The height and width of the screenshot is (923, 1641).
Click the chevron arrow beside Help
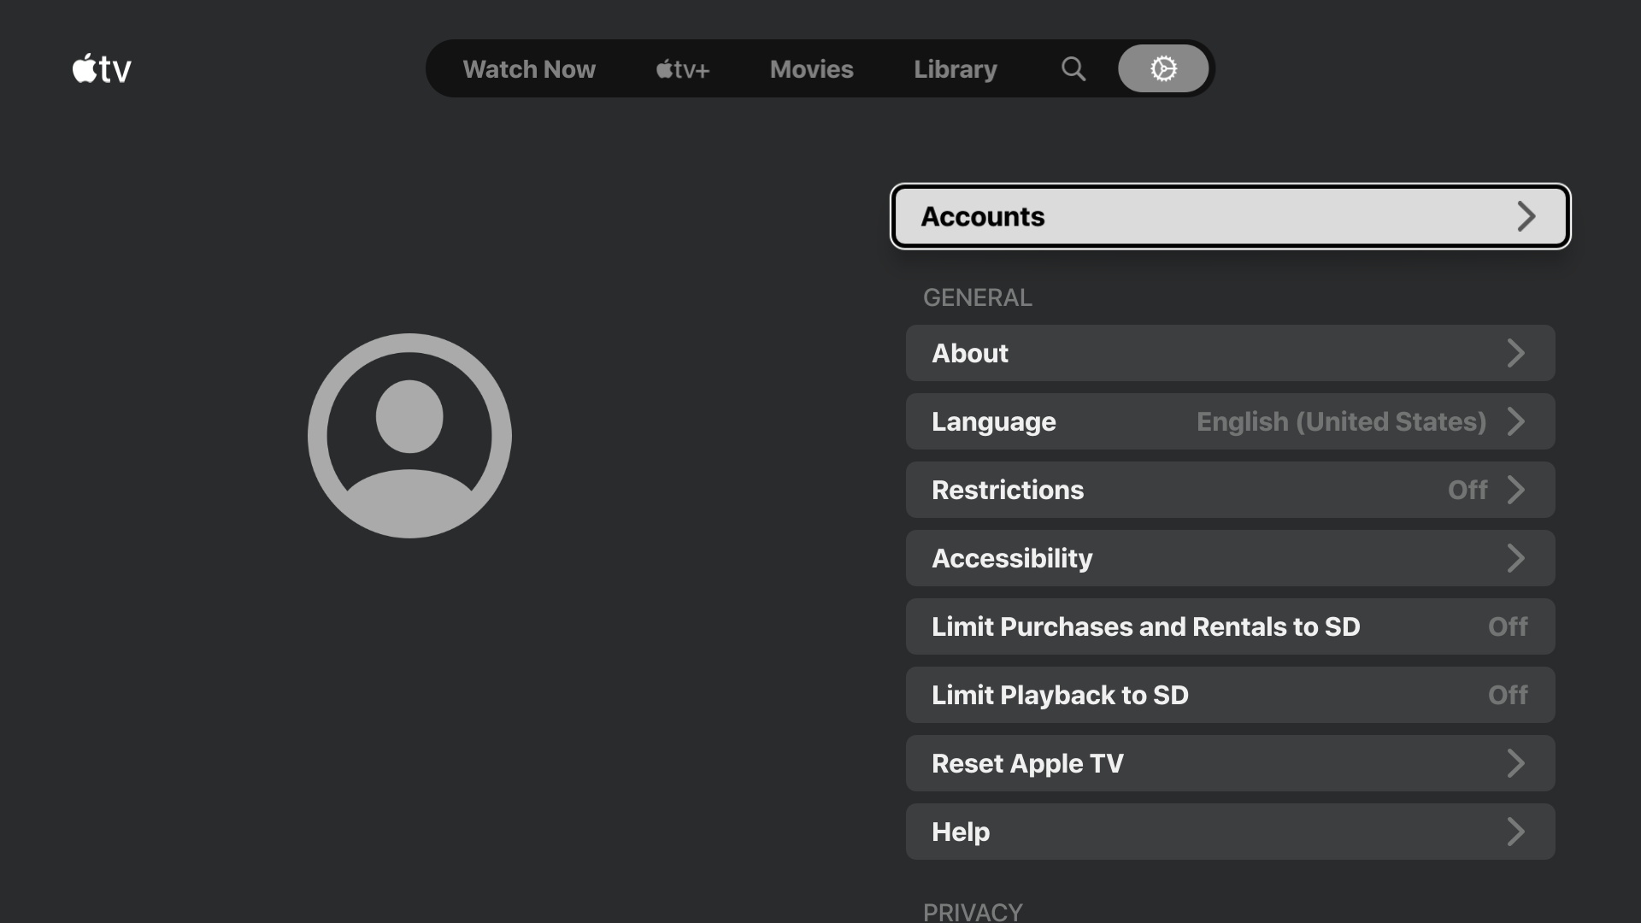[1515, 832]
